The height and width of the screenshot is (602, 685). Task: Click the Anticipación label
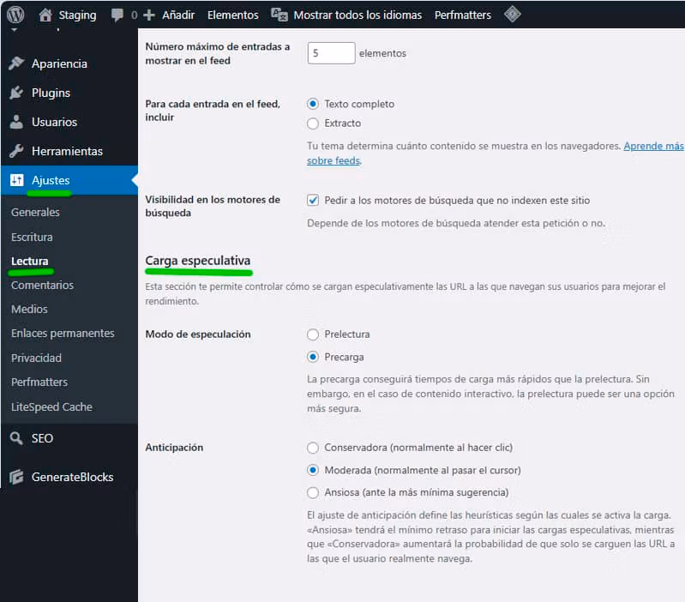(x=174, y=448)
